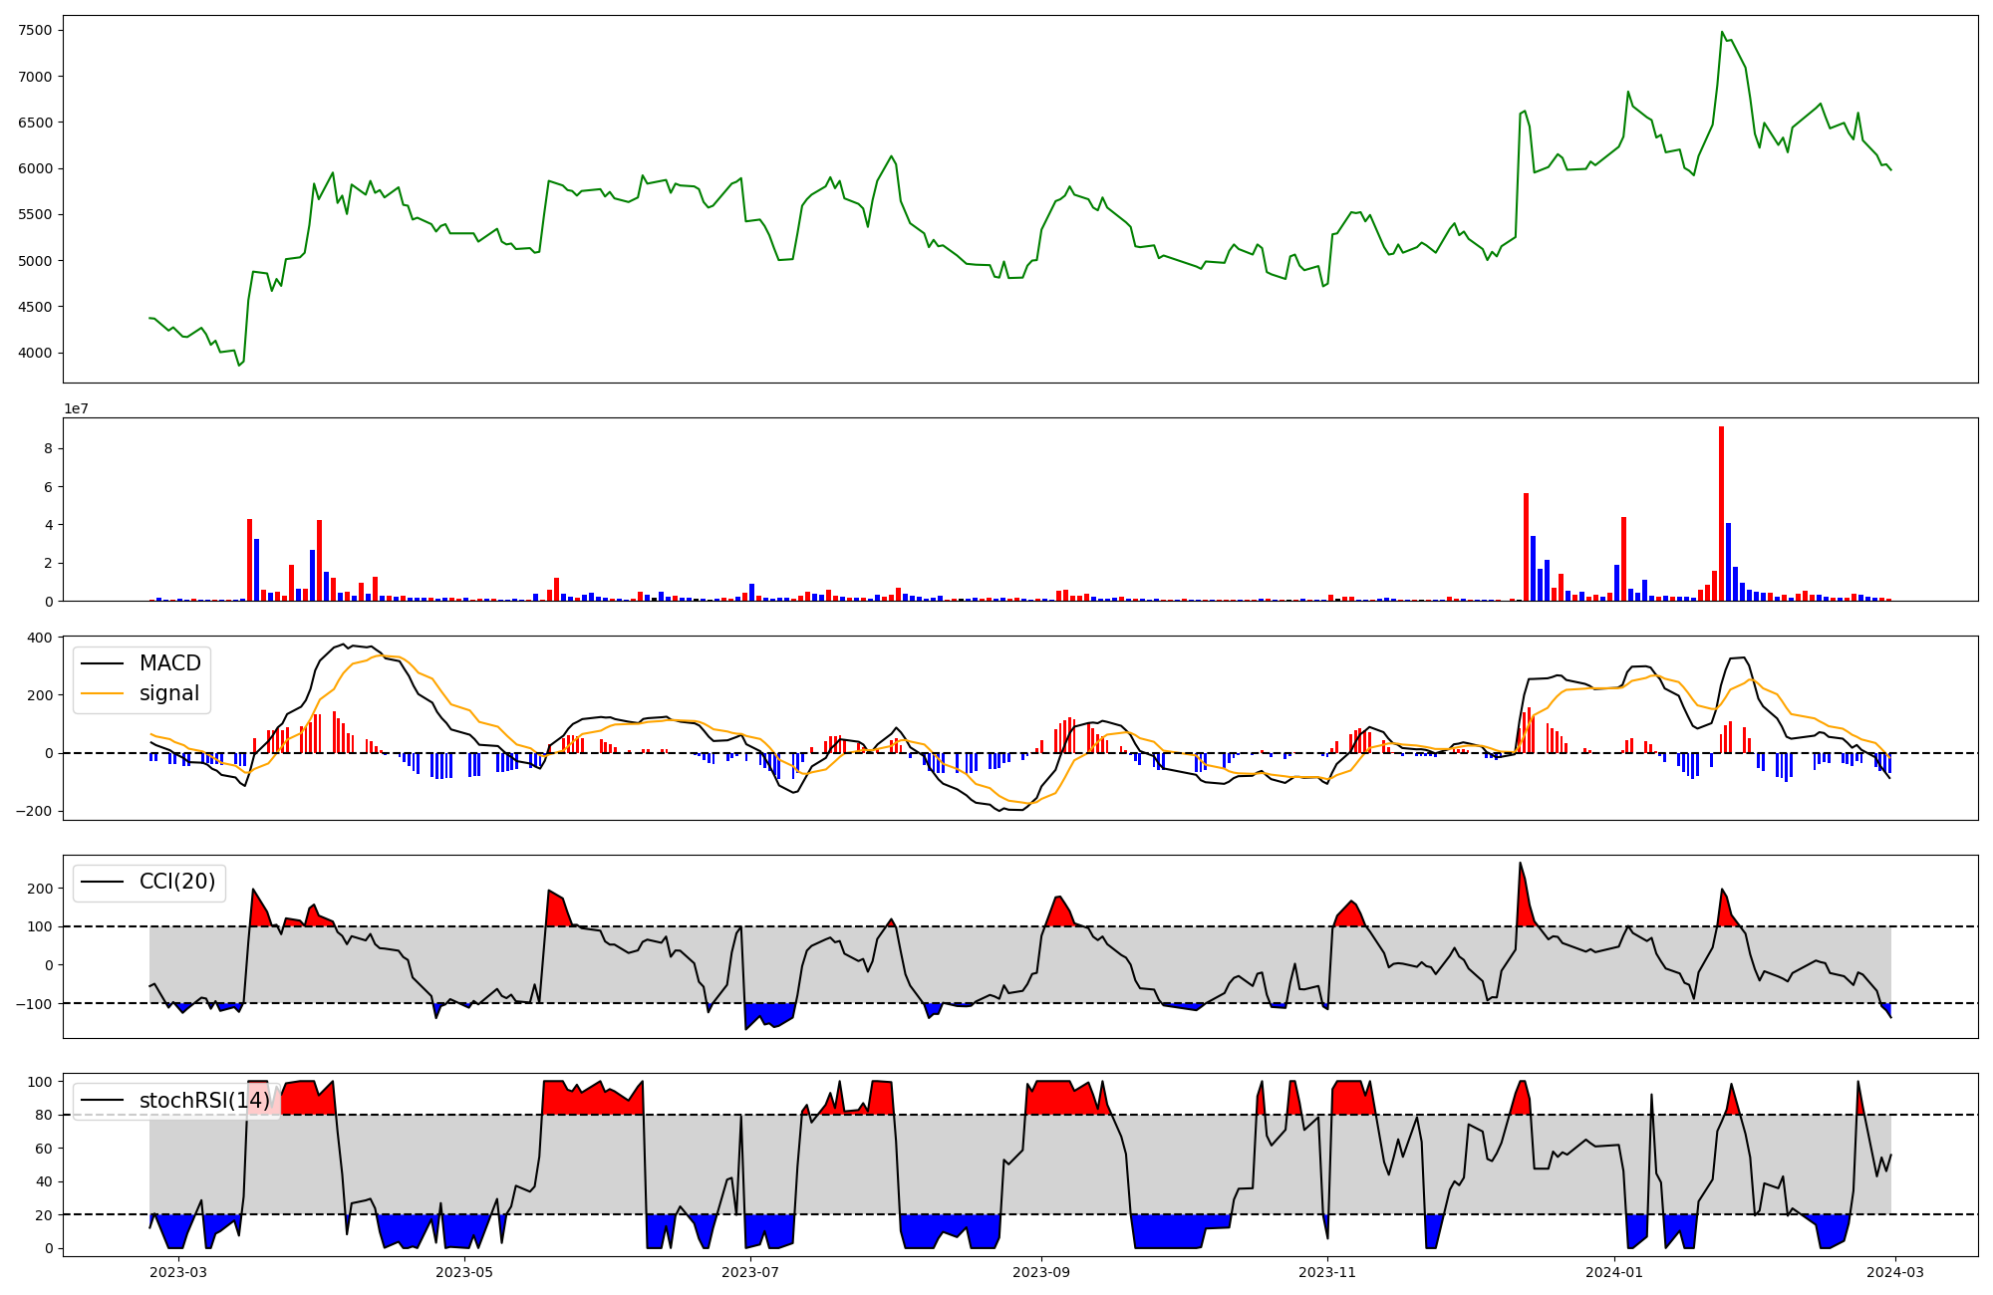Screen dimensions: 1993x1295
Task: Click the highest CCI peak in December
Action: coord(1520,864)
